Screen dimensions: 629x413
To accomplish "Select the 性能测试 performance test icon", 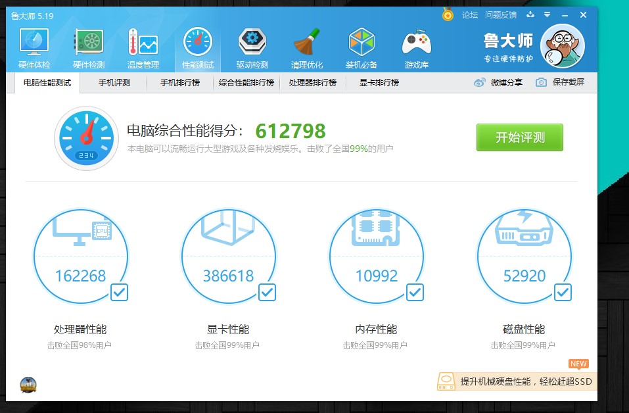I will click(x=198, y=48).
